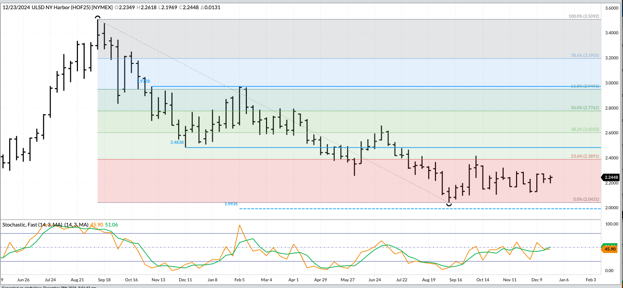This screenshot has height=288, width=623.
Task: Select the 0.0% (2.0431) Fibonacci label
Action: 586,199
